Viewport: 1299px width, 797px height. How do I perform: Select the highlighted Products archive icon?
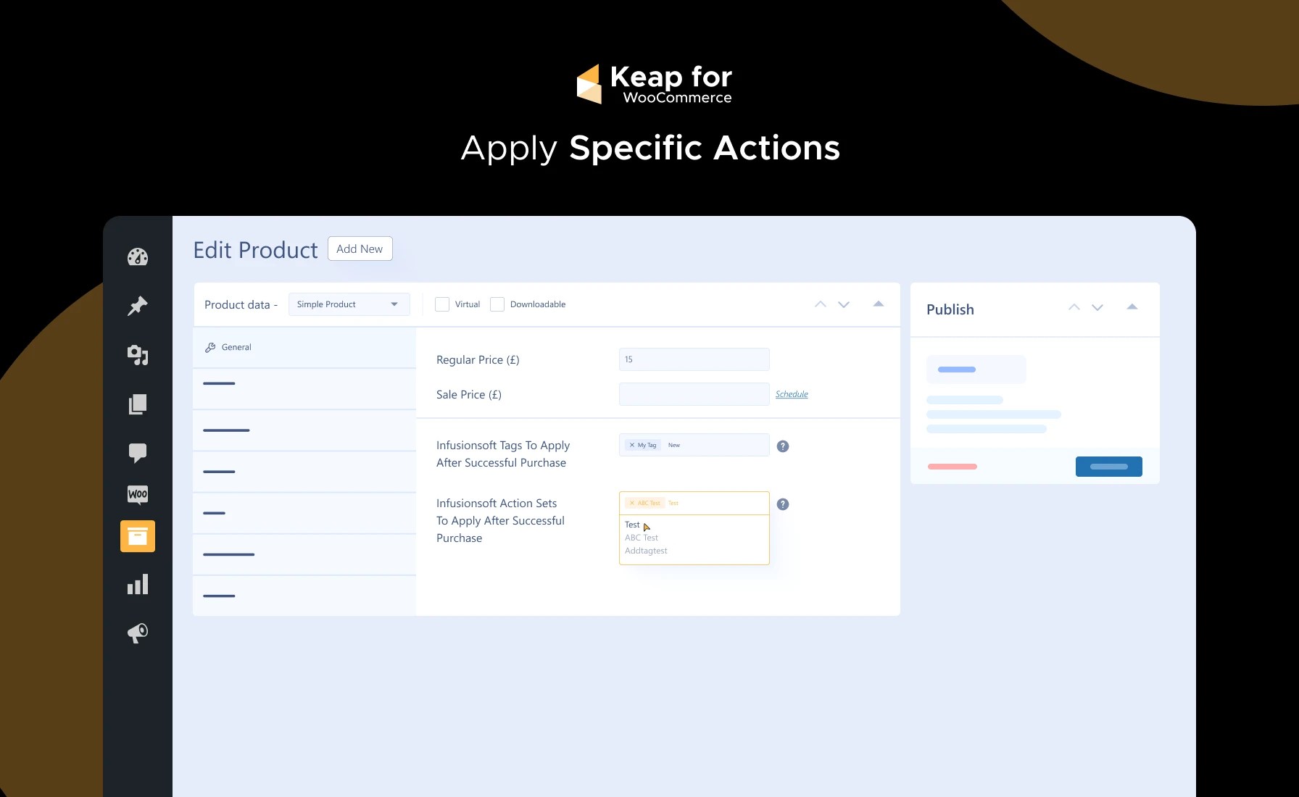[x=138, y=536]
